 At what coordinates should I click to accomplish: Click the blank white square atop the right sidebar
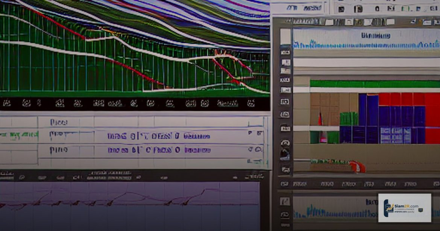[285, 36]
